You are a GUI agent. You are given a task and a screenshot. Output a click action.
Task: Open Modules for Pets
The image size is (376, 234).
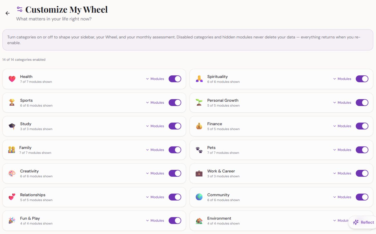[342, 150]
